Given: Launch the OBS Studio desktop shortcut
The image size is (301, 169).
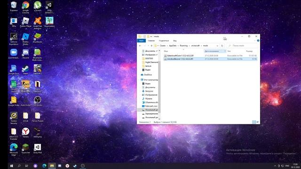Looking at the screenshot, I should (38, 101).
